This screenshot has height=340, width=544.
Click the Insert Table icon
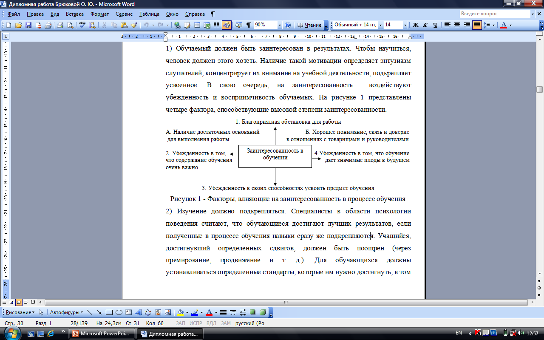[197, 25]
